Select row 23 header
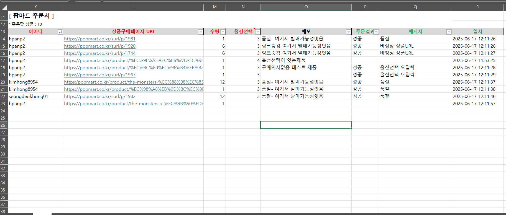The width and height of the screenshot is (506, 215). click(3, 104)
